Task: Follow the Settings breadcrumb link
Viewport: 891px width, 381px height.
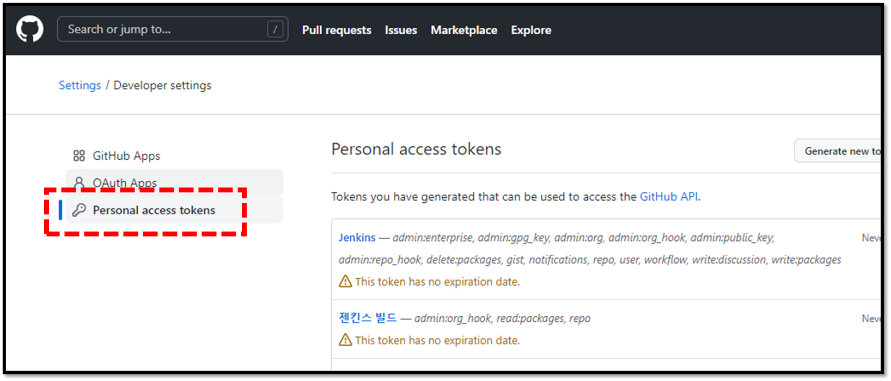Action: click(x=80, y=85)
